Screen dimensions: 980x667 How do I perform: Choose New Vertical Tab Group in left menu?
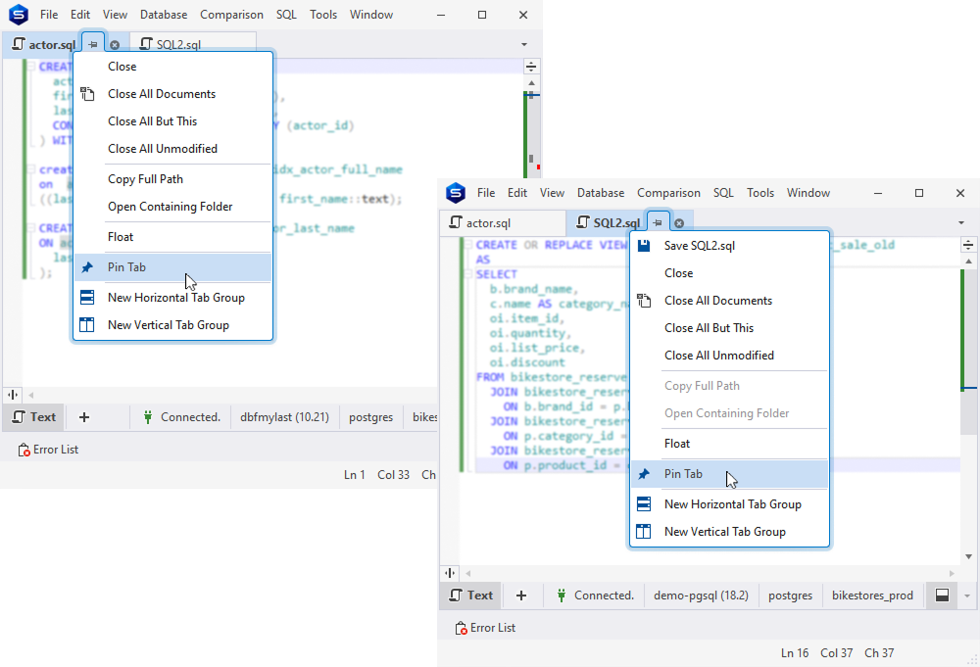pyautogui.click(x=173, y=325)
